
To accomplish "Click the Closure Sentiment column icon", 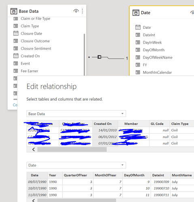I will pyautogui.click(x=16, y=48).
